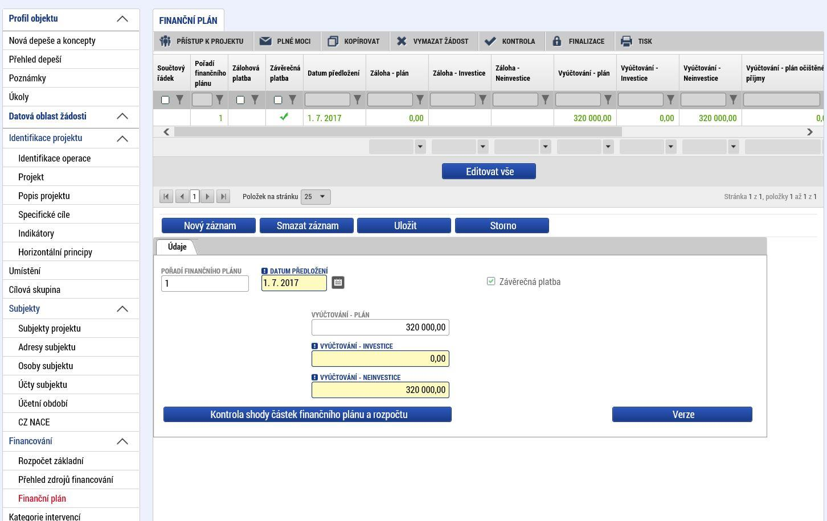Open the Položek na stránku dropdown
The height and width of the screenshot is (521, 827).
click(316, 197)
